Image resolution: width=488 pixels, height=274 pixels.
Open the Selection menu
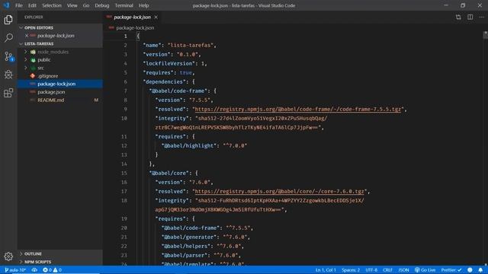[52, 5]
